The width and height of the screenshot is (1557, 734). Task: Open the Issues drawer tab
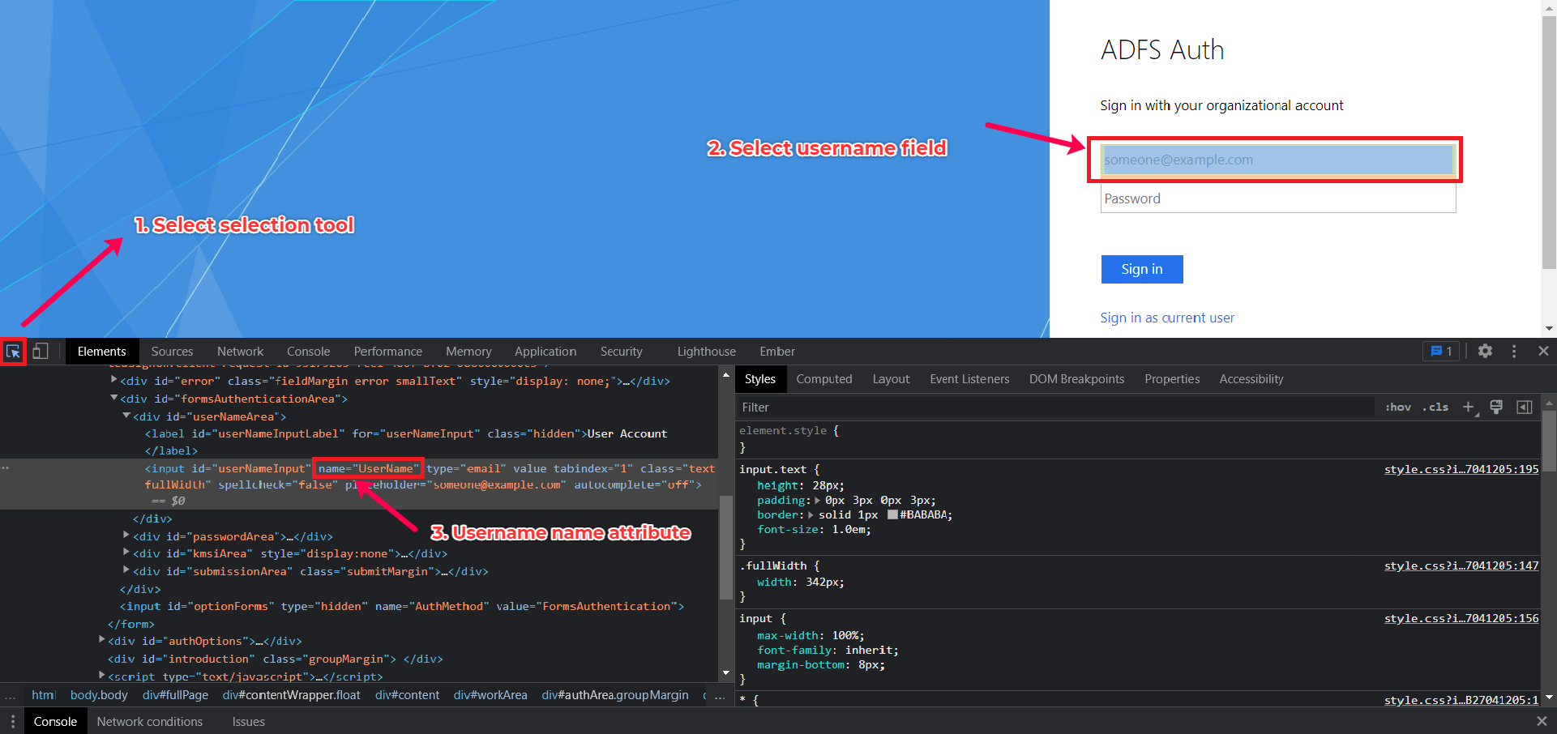tap(248, 722)
